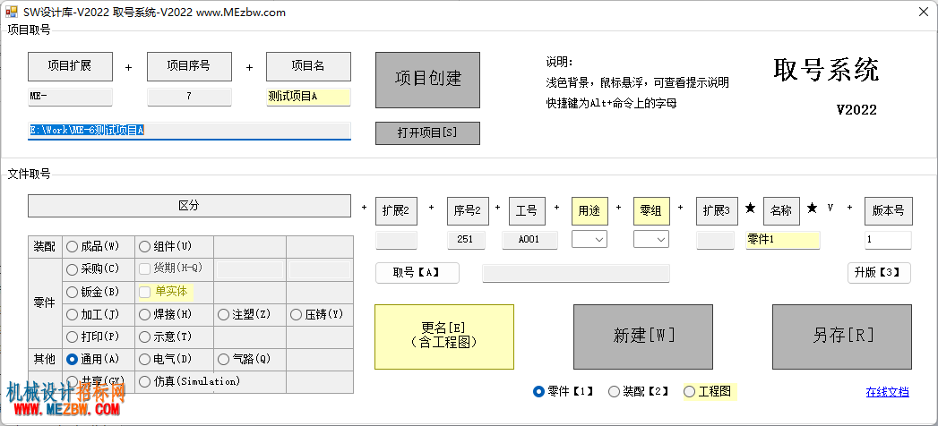Choose the 焊接(H) radio button
Screen dimensions: 938x426
click(x=165, y=314)
